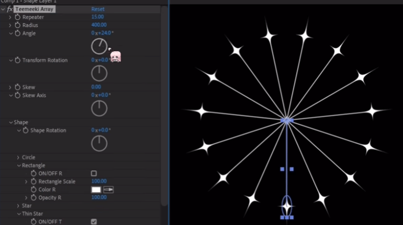Collapse the Rectangle group
Screen dimensions: 403x225
19,165
